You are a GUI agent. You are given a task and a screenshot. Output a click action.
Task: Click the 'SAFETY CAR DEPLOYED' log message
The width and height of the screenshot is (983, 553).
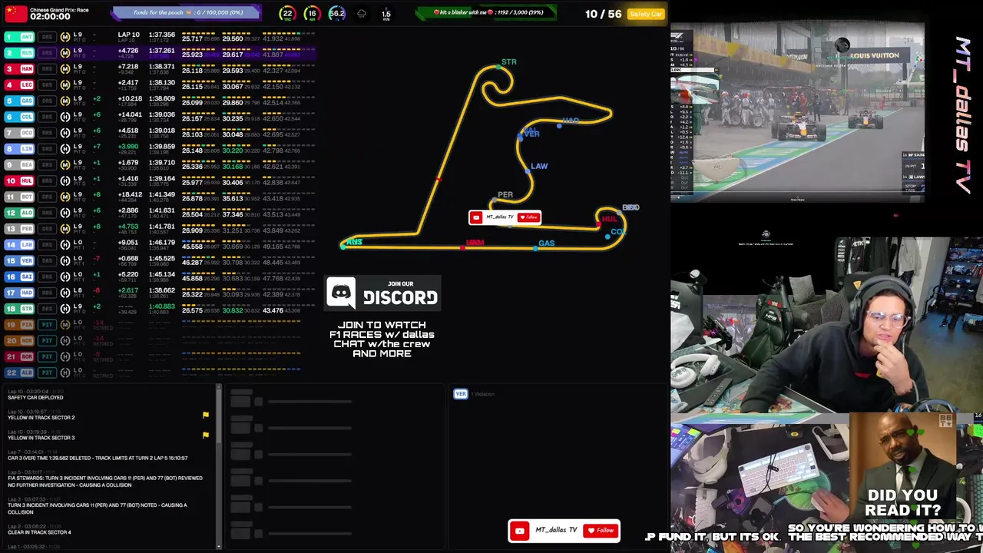click(x=35, y=398)
